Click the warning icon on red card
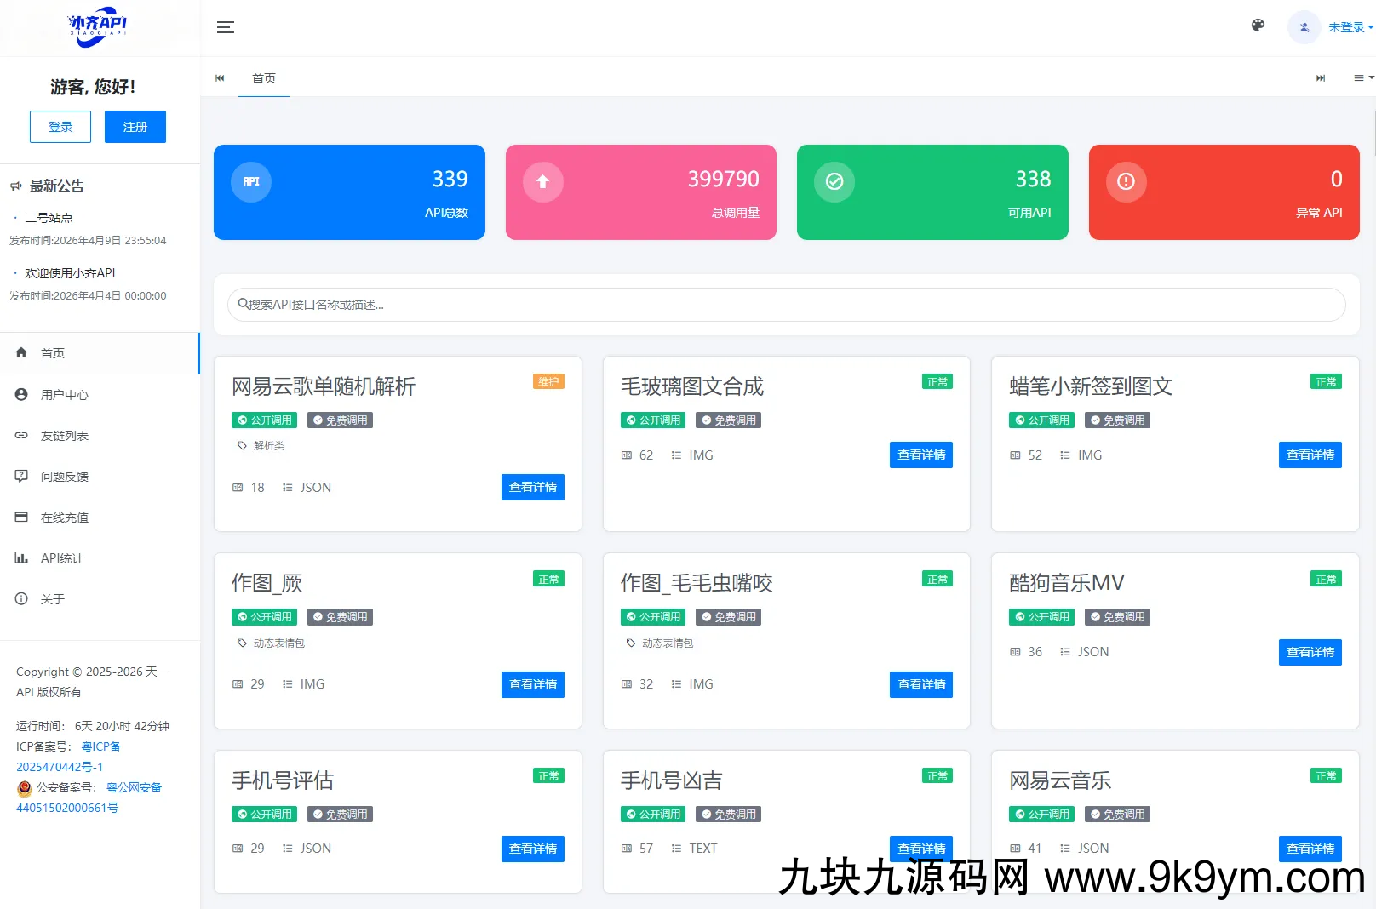This screenshot has height=909, width=1376. point(1126,181)
